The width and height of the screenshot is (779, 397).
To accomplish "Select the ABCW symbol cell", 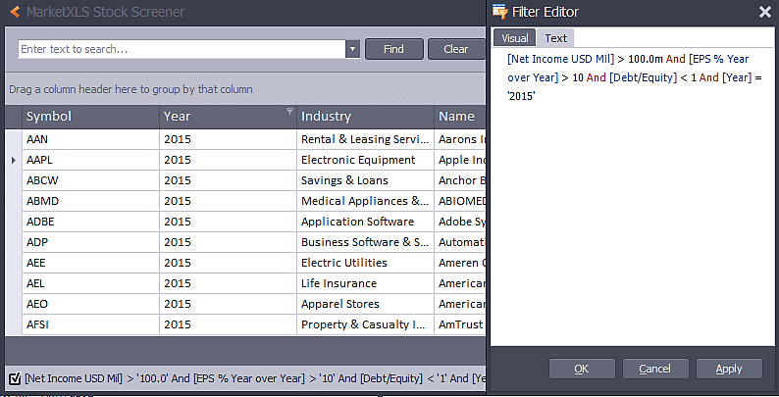I will coord(91,180).
